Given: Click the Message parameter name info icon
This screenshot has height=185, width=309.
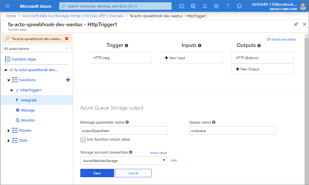Looking at the screenshot, I should (127, 122).
